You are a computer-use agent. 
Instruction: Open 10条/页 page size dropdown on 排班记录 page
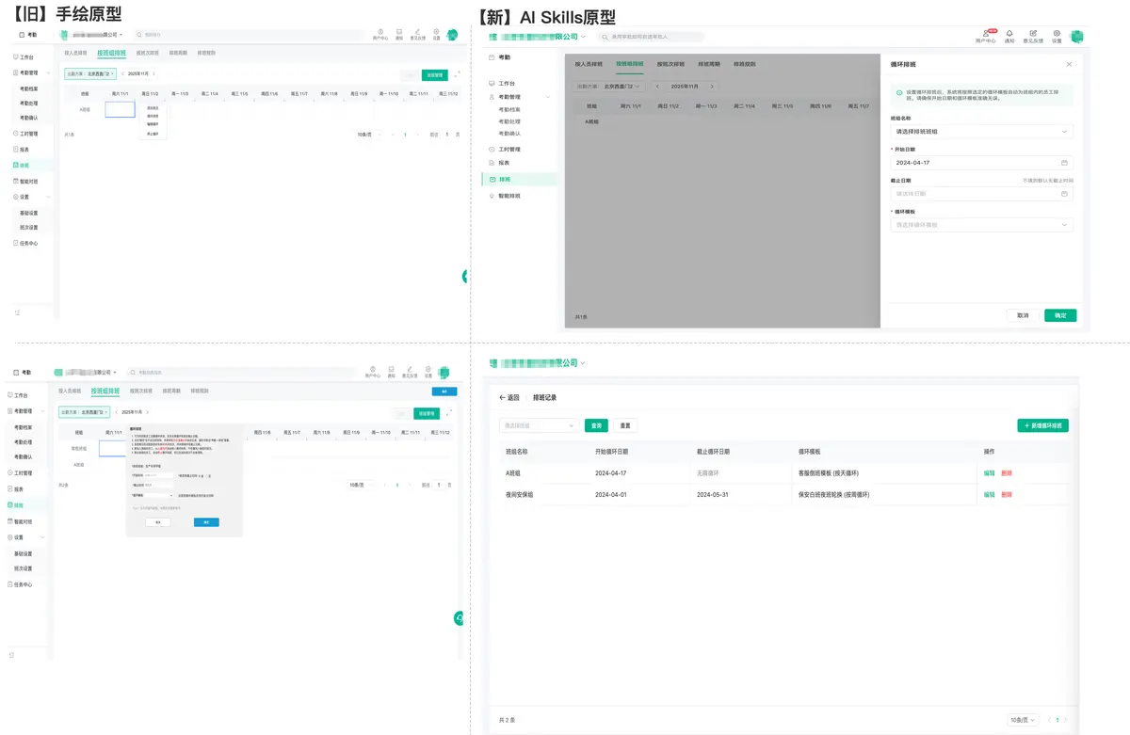pyautogui.click(x=1023, y=720)
